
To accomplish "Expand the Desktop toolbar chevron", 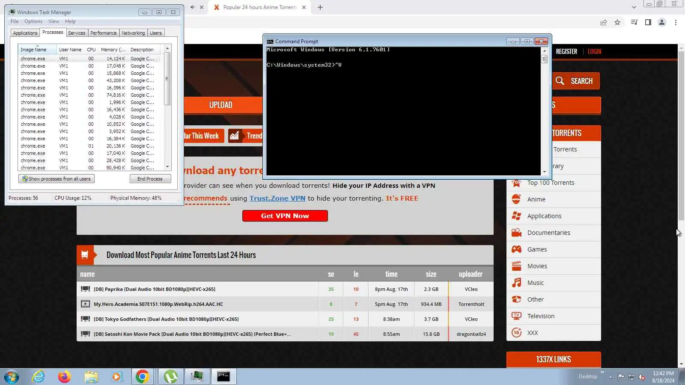I will (602, 372).
